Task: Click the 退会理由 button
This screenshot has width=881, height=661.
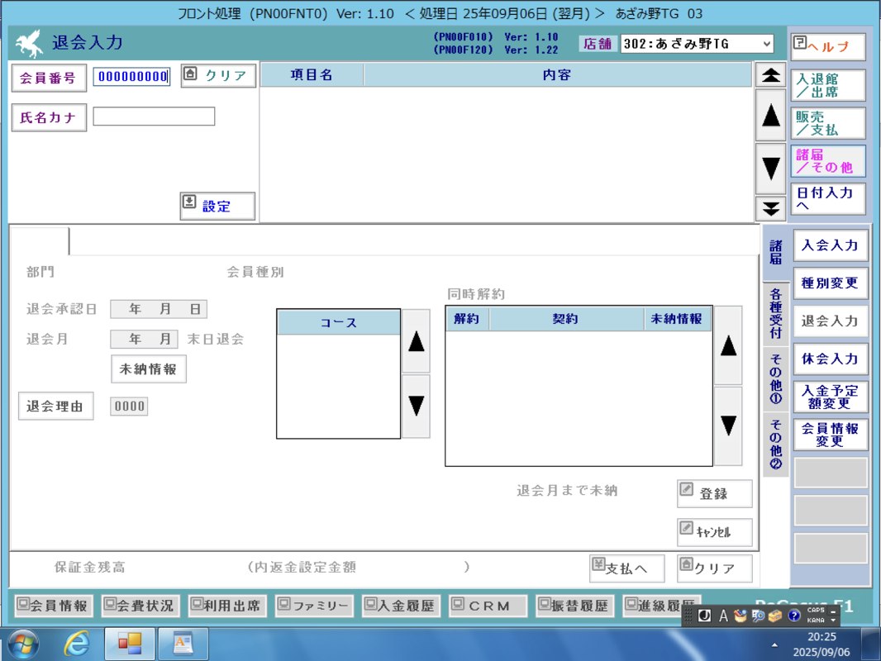Action: (56, 407)
